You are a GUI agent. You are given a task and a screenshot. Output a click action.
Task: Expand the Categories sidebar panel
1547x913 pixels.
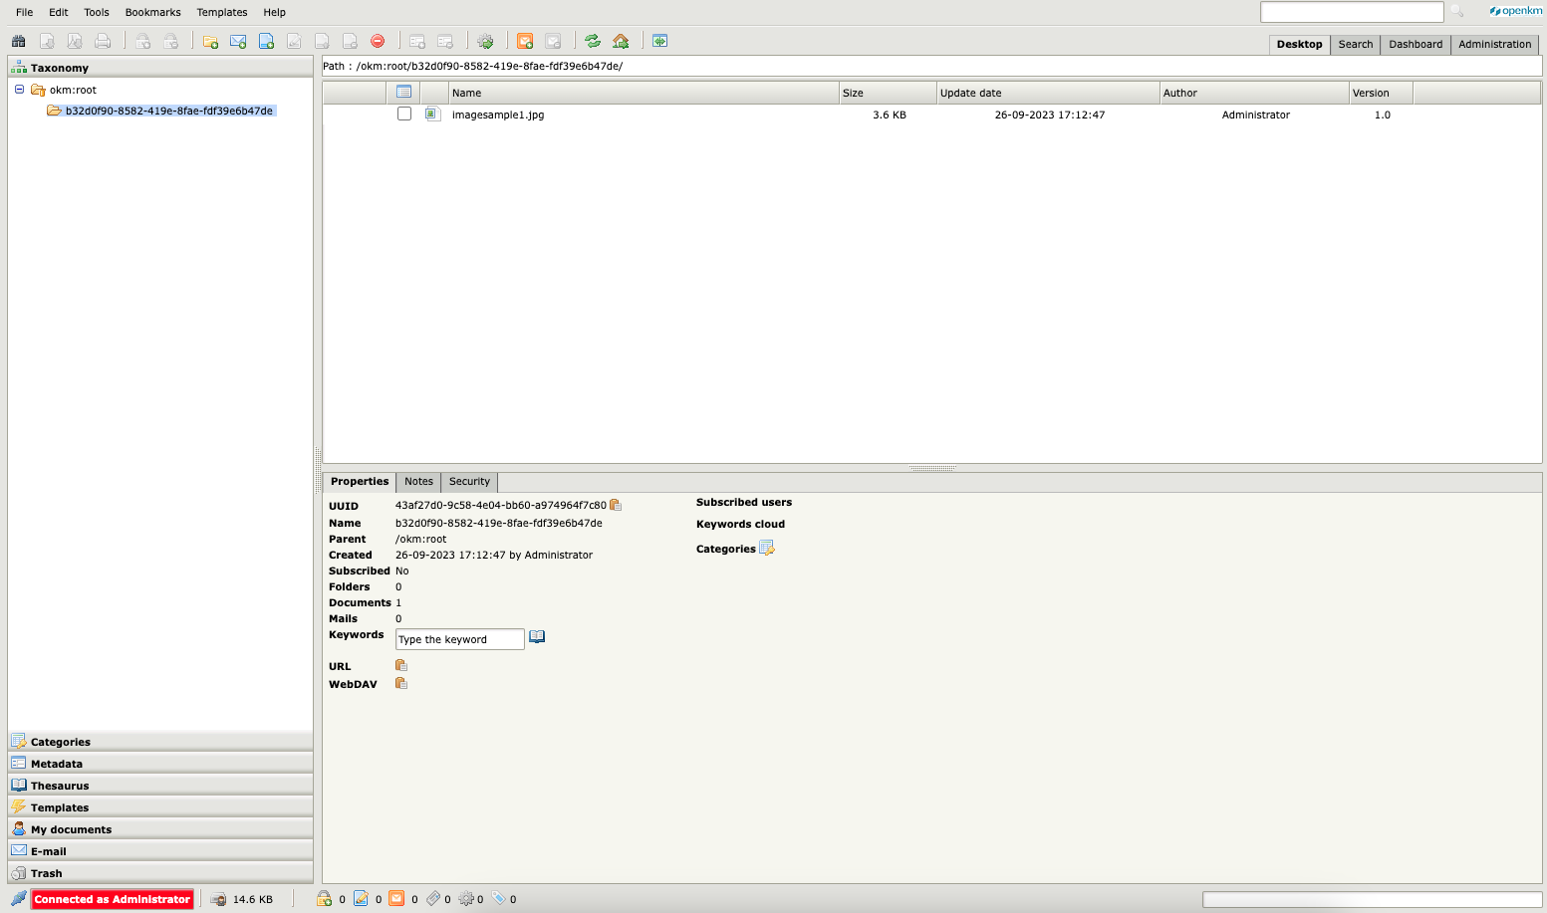click(61, 742)
